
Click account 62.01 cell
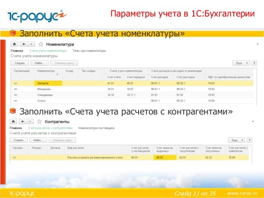[182, 157]
